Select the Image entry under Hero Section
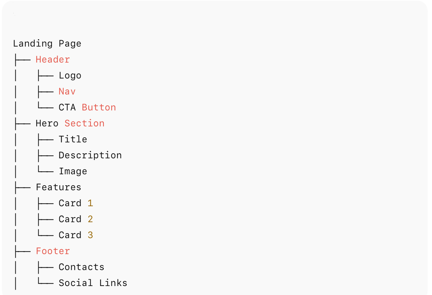The height and width of the screenshot is (295, 432). point(73,171)
